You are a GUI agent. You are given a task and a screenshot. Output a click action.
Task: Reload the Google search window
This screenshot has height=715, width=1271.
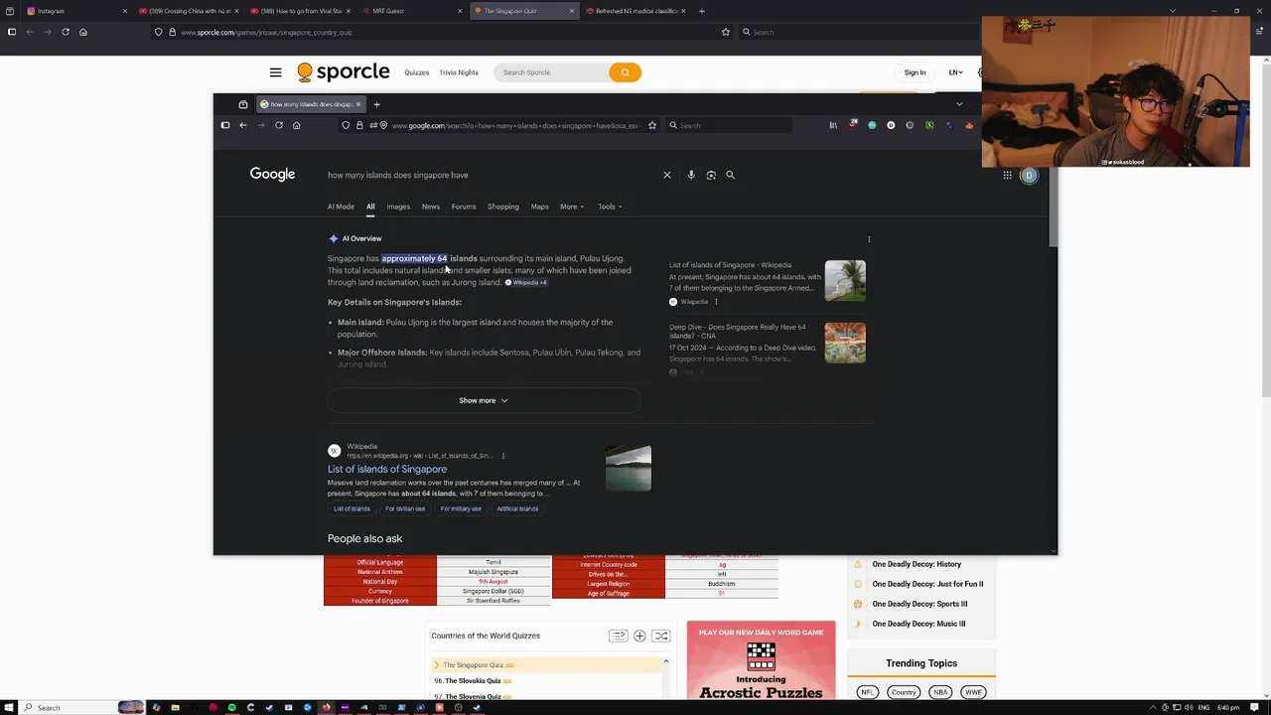coord(279,125)
